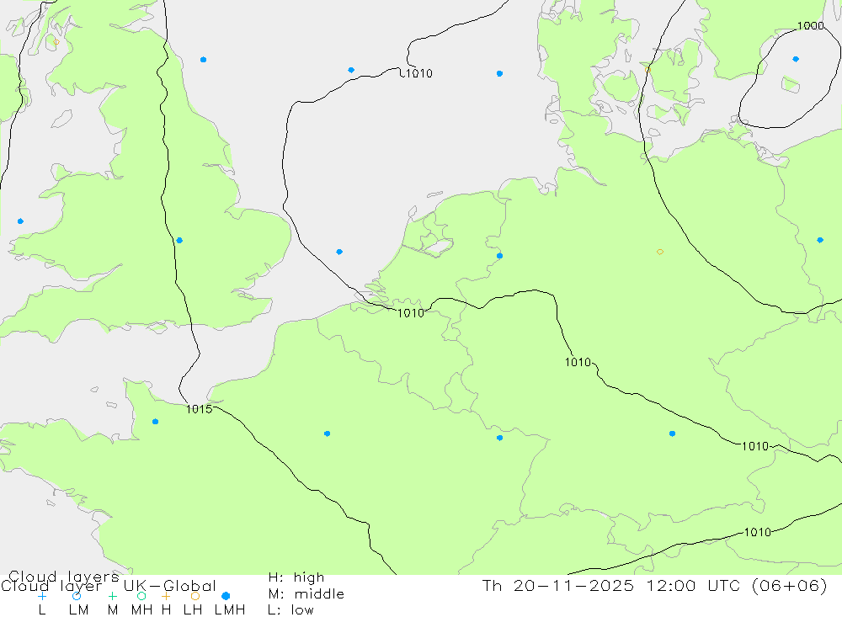This screenshot has height=617, width=842.
Task: Click the 'M: middle' legend text
Action: tap(306, 594)
